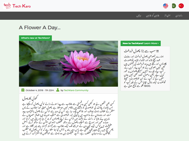
Task: Open the ملازمین کو ملازمین menu item
Action: tap(153, 16)
